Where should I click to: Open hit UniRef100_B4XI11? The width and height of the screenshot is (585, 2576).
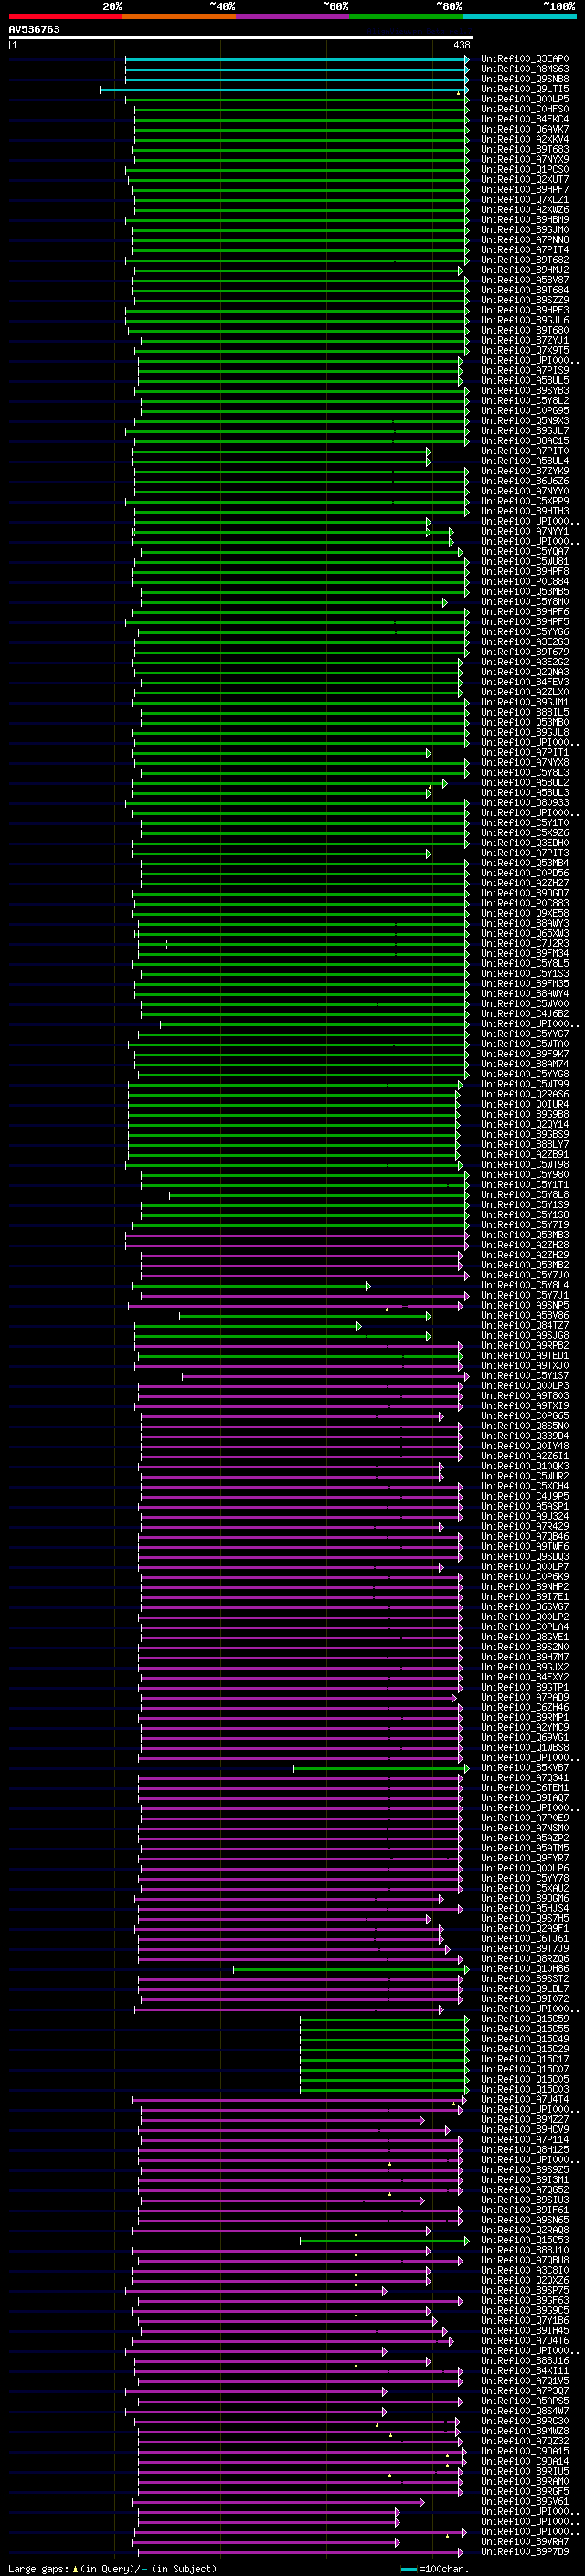click(525, 2370)
